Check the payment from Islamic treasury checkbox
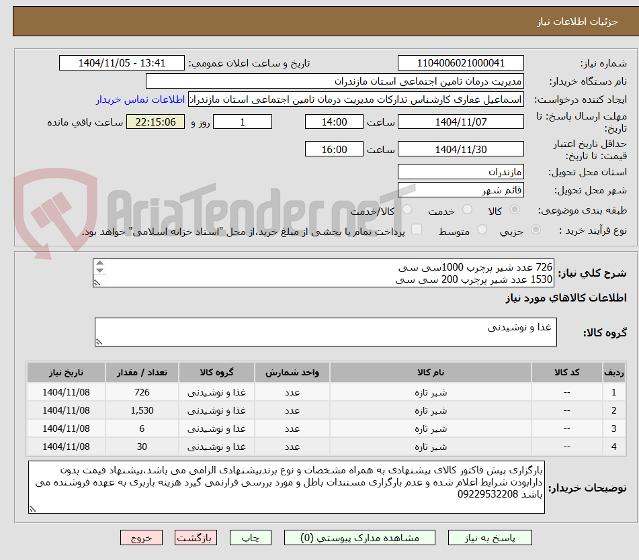639x560 pixels. click(418, 230)
